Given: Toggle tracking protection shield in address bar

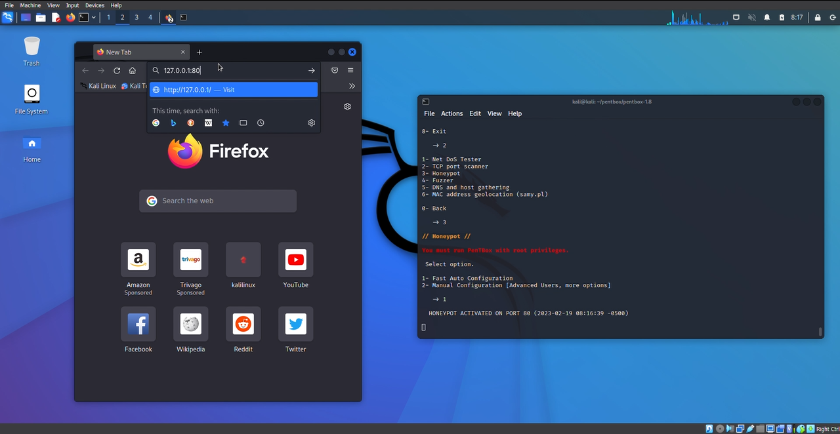Looking at the screenshot, I should (x=335, y=70).
